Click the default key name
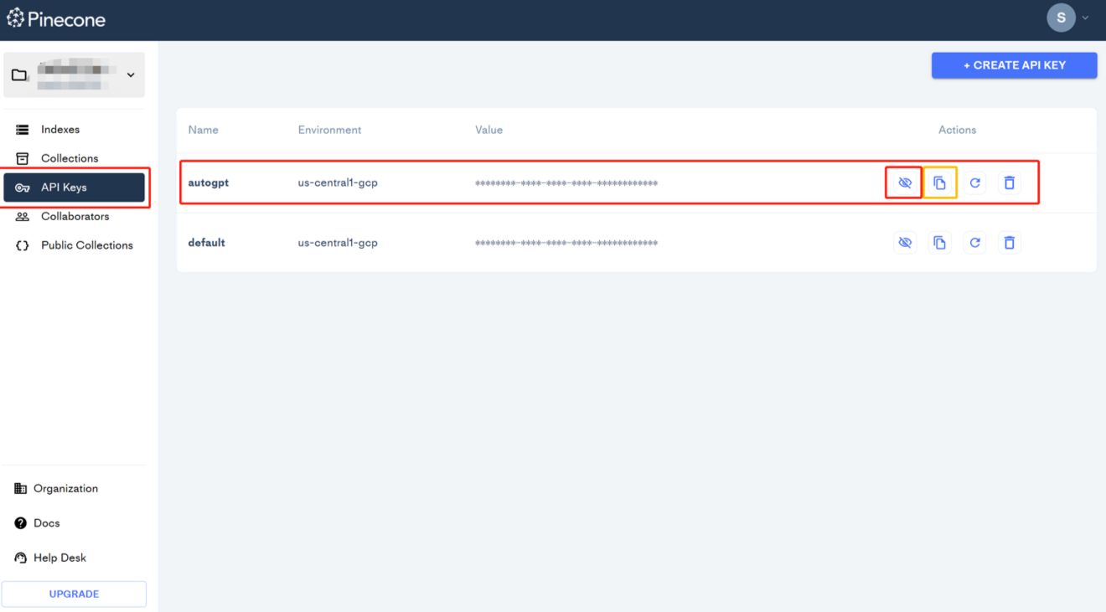The height and width of the screenshot is (612, 1106). pos(207,243)
